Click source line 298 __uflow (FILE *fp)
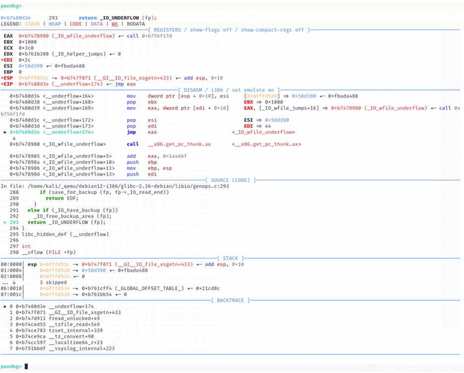Viewport: 464px width, 373px height. tap(43, 252)
